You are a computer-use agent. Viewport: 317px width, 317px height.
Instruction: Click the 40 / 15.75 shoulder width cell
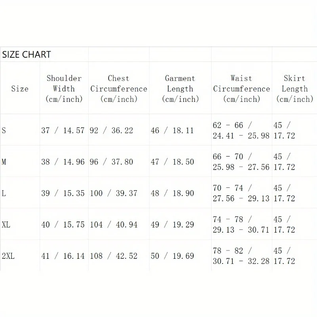(x=63, y=225)
